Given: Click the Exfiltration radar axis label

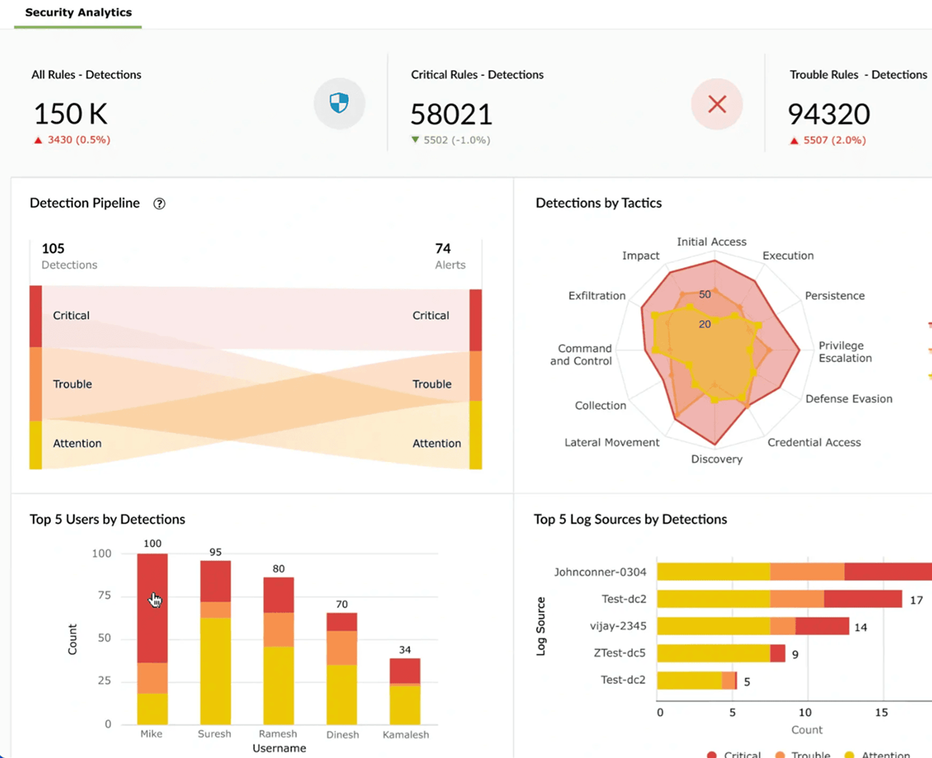Looking at the screenshot, I should [x=597, y=296].
